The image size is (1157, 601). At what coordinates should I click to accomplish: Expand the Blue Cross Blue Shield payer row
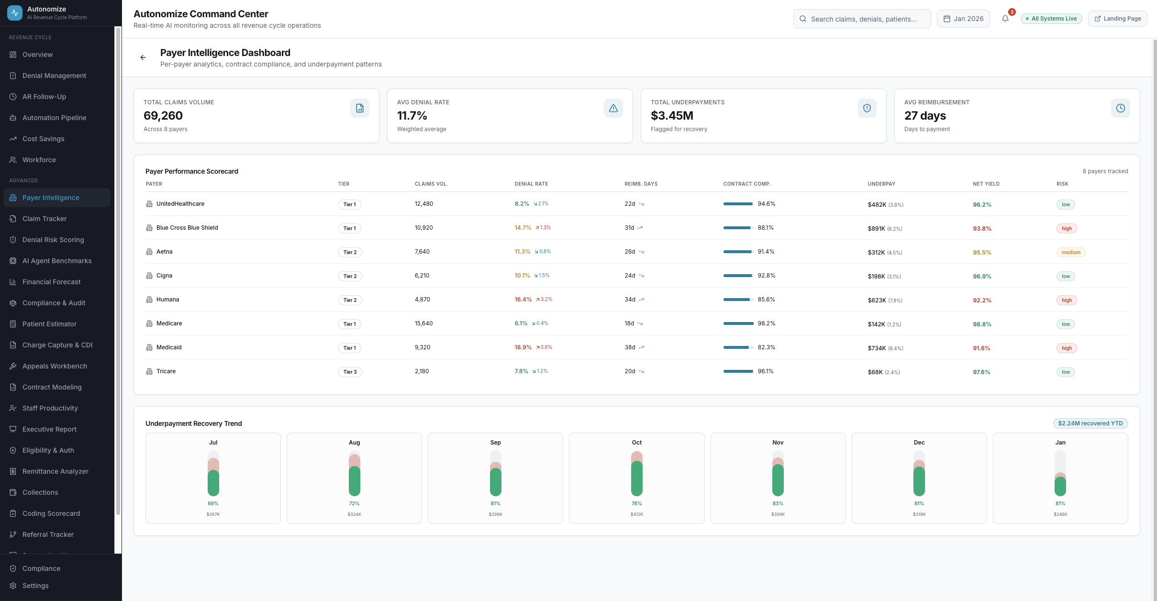point(187,228)
